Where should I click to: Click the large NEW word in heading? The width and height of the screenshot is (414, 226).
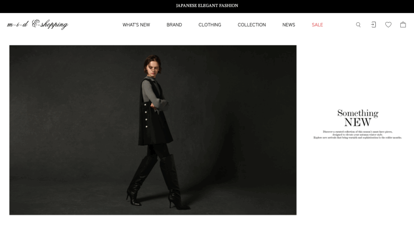point(358,122)
